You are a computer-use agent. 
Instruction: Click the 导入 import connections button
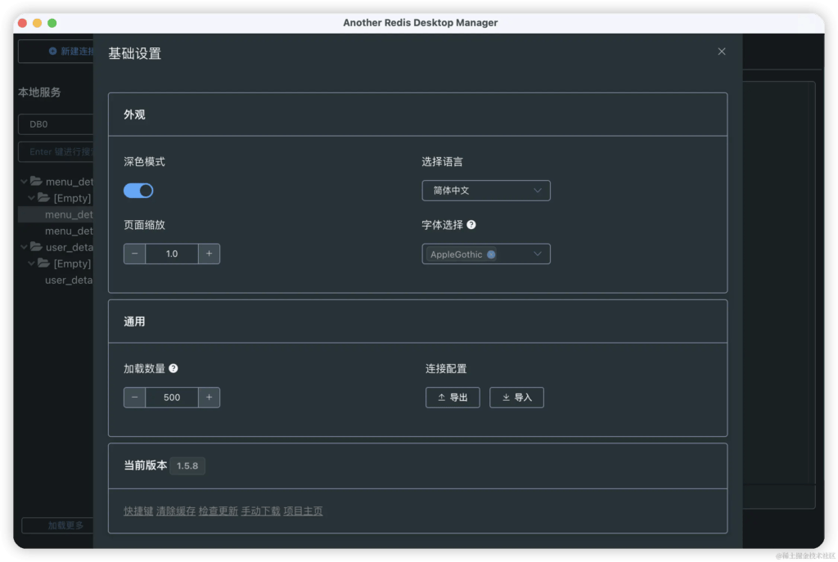[516, 398]
